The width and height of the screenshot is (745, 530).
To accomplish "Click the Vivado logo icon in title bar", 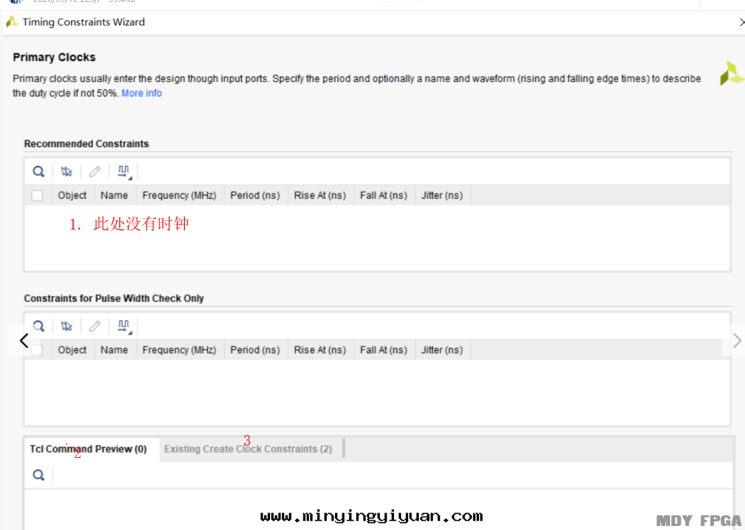I will coord(12,22).
